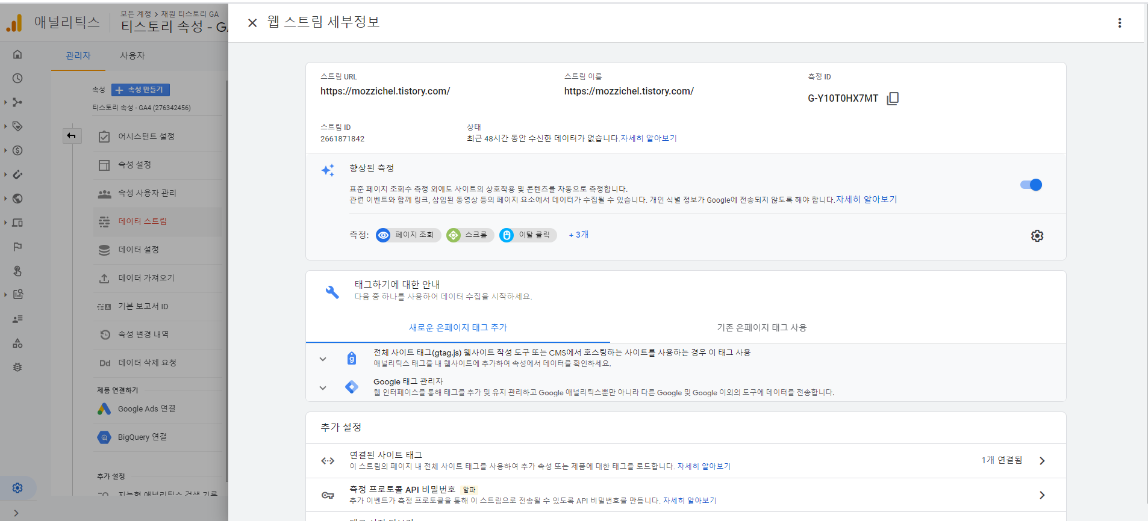Expand the 전체 사이트 태그(gtag.js) section
The image size is (1148, 521).
pos(323,359)
